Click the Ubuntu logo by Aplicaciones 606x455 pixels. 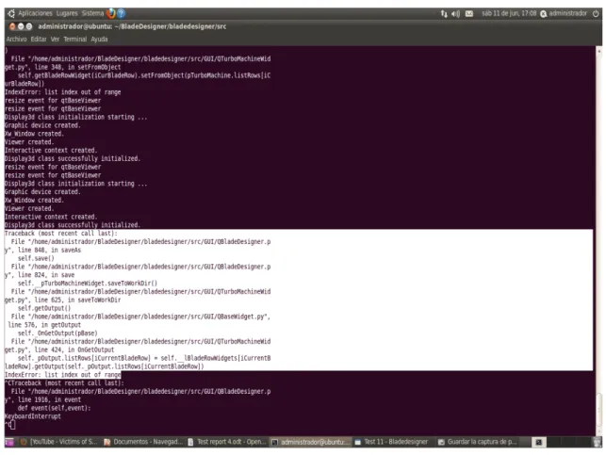[x=11, y=13]
